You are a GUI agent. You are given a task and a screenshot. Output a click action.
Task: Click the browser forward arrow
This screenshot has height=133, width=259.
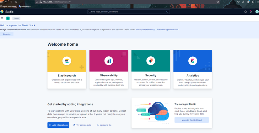click(x=11, y=2)
